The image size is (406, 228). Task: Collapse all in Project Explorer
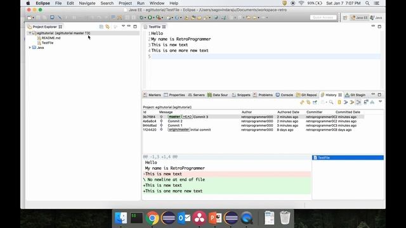[x=101, y=27]
